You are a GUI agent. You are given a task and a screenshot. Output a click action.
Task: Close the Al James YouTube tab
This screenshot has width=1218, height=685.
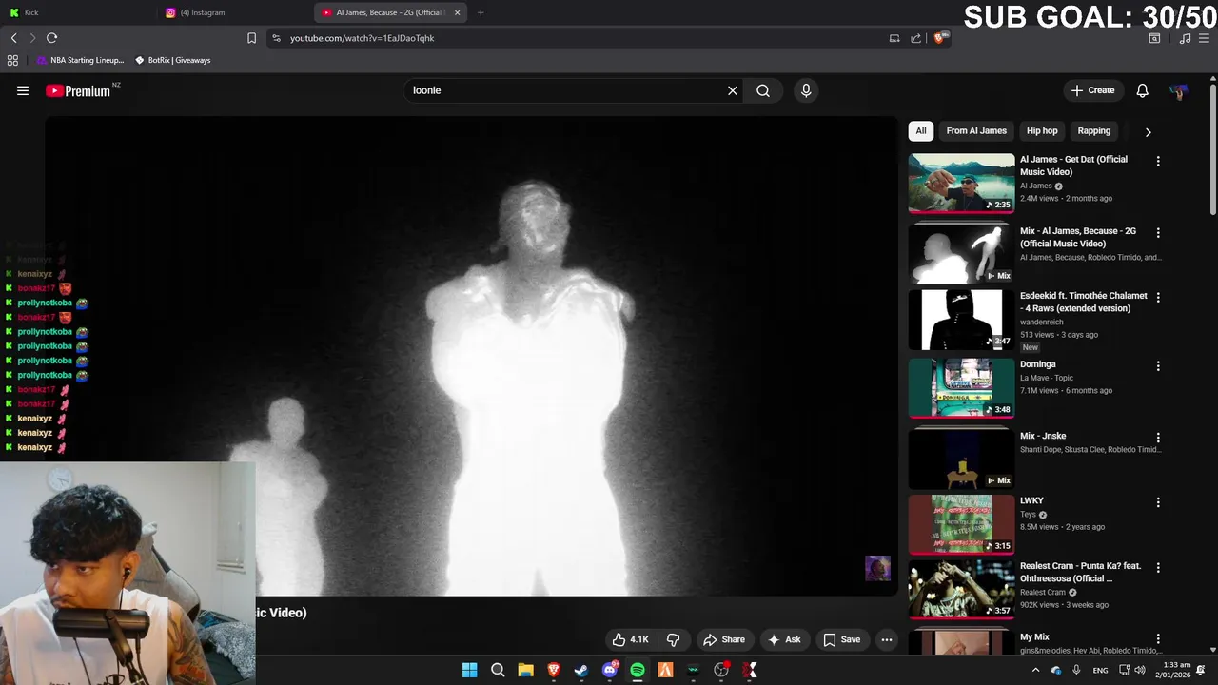coord(457,12)
